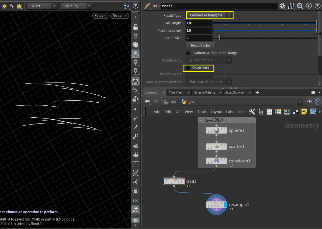Toggle the display primitive numbers icon
Screen dimensions: 322x229
tap(136, 155)
